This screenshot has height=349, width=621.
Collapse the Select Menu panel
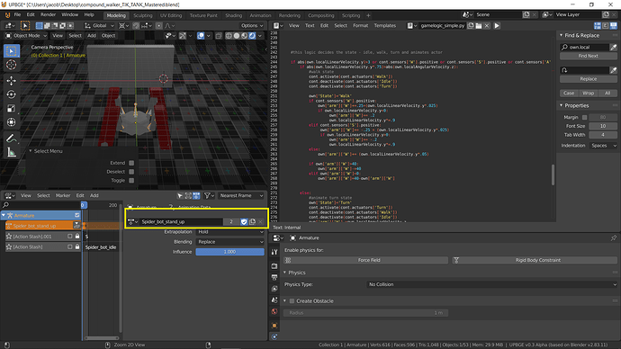31,151
